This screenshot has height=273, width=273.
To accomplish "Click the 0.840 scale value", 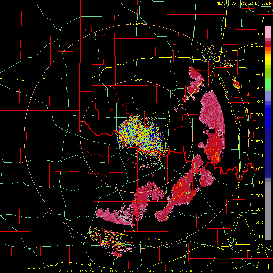I will pos(257,74).
